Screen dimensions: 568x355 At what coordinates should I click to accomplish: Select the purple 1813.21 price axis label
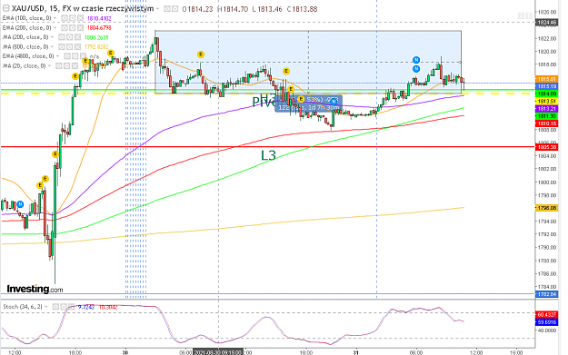(x=546, y=109)
